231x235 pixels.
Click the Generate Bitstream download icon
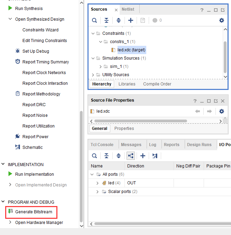coord(10,211)
